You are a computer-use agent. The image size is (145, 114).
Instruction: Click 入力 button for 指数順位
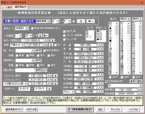[x=140, y=90]
